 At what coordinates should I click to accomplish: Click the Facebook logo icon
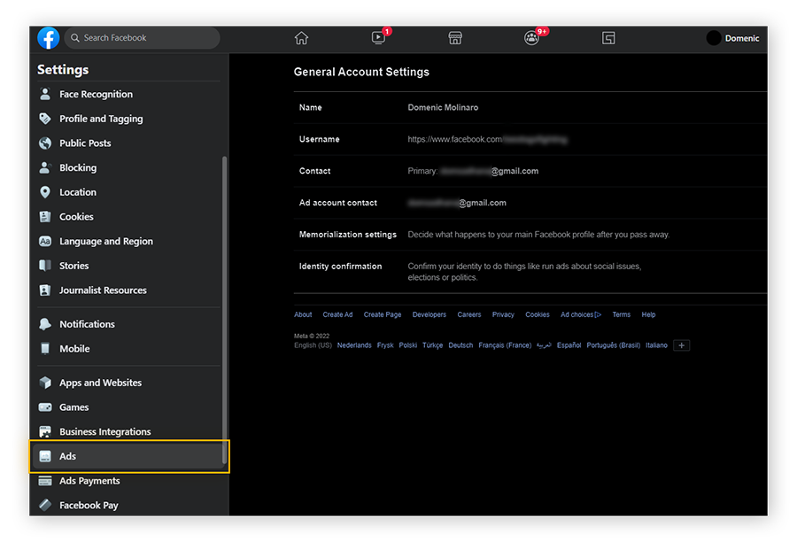(x=49, y=38)
